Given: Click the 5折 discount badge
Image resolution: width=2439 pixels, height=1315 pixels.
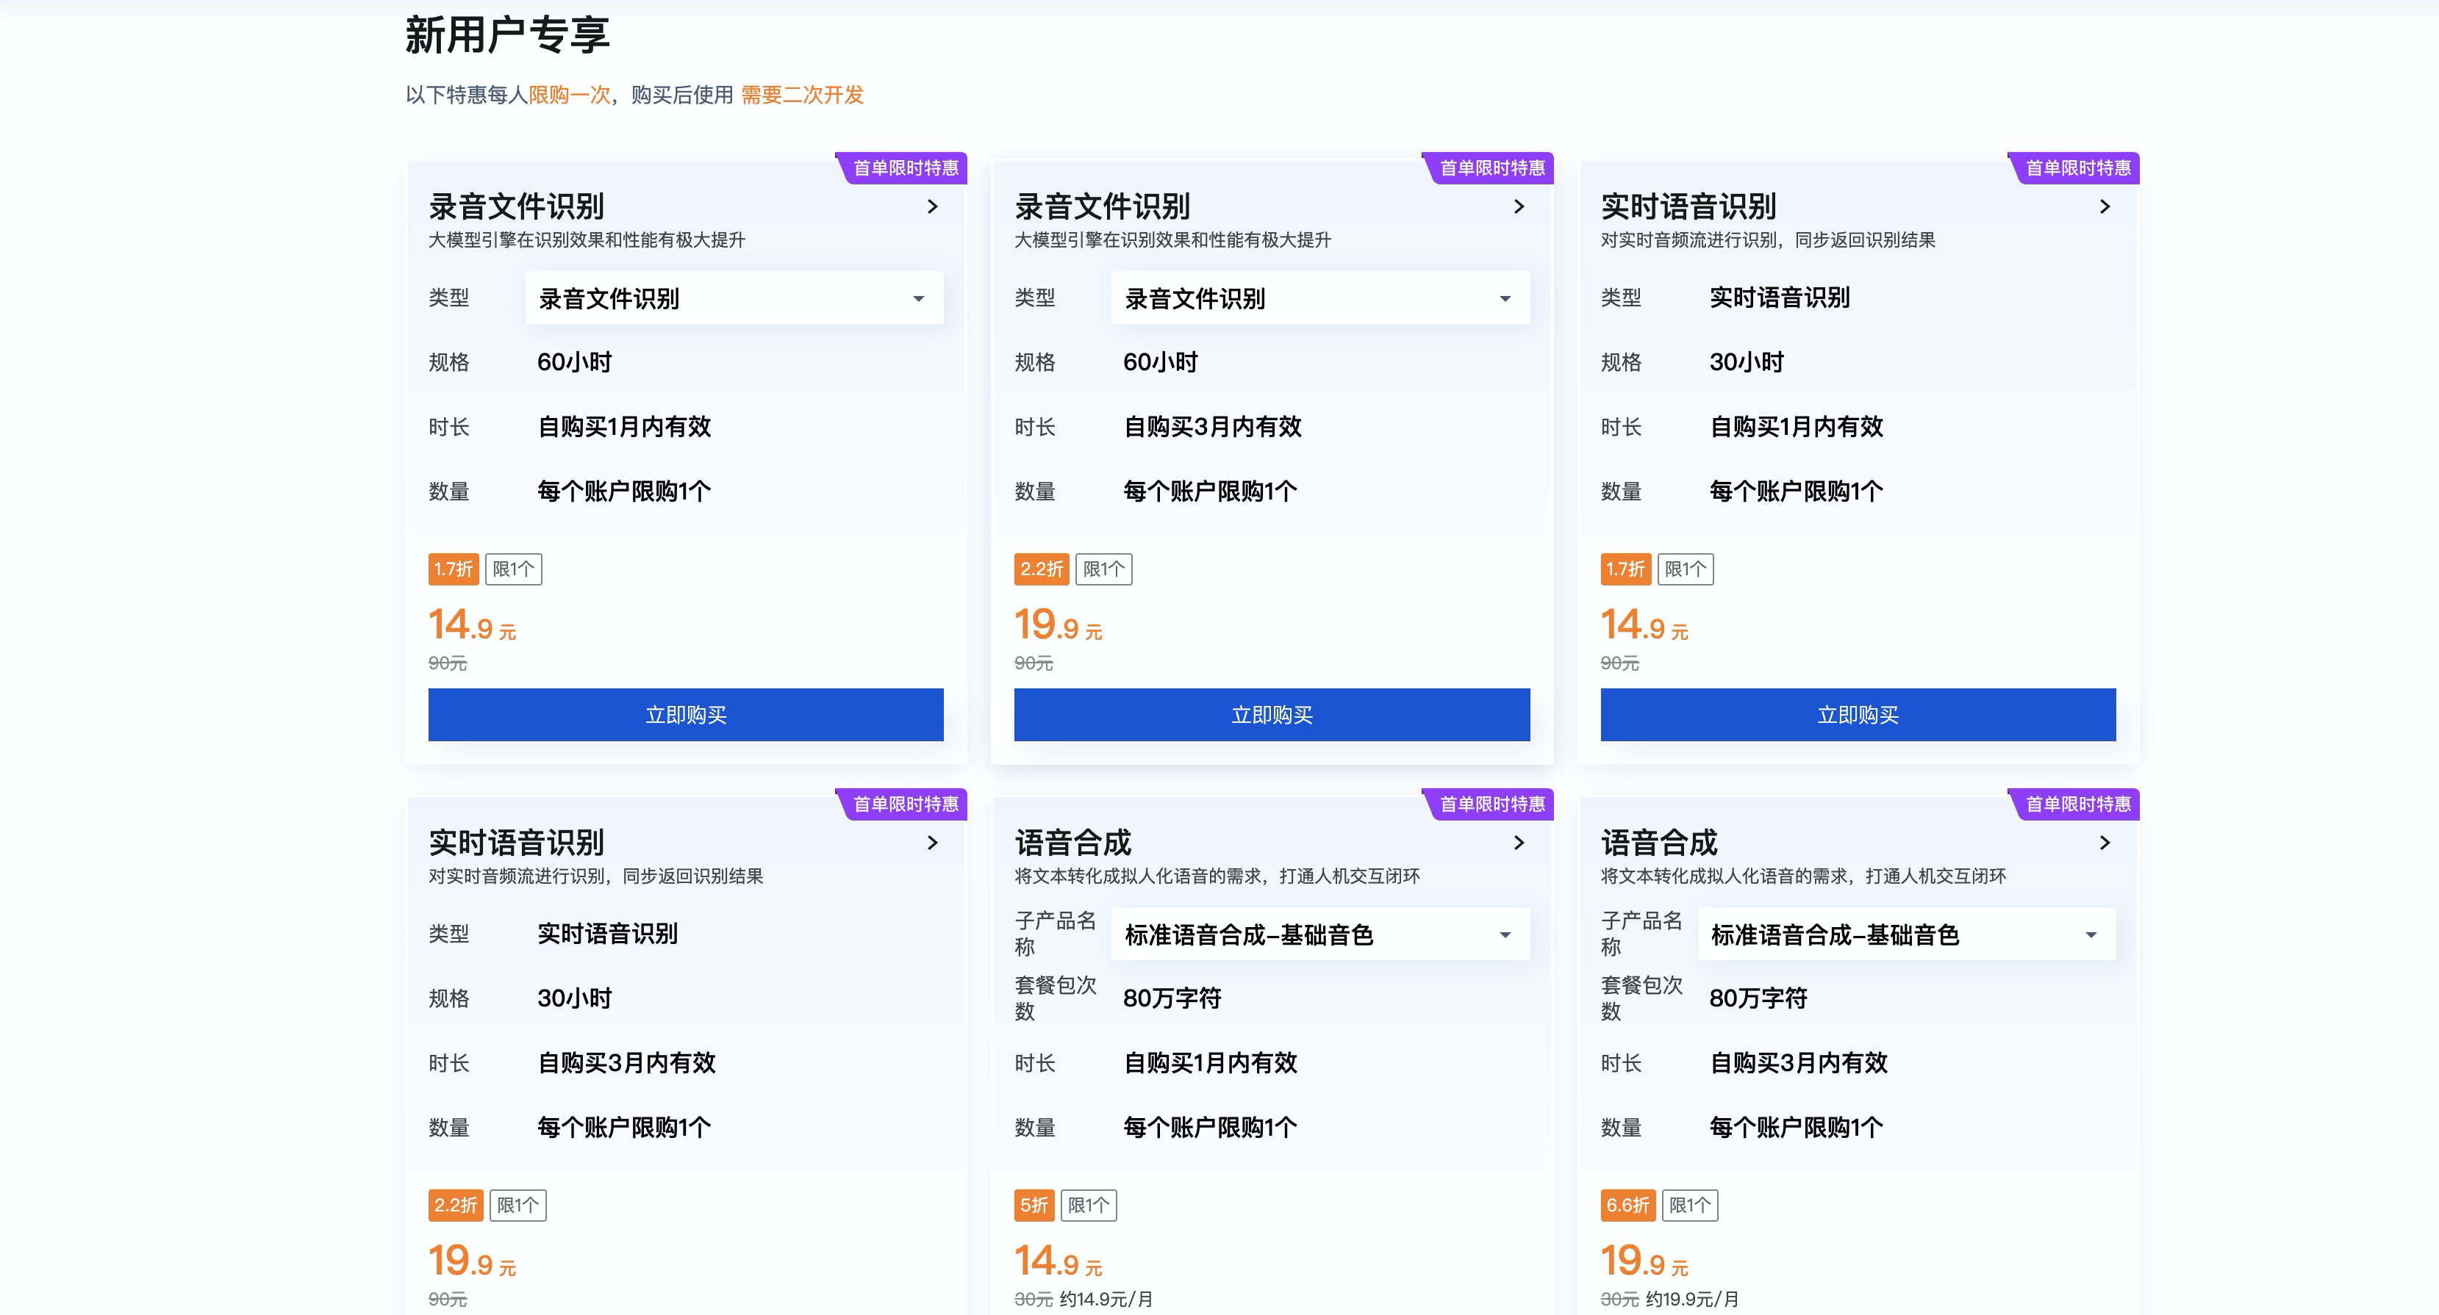Looking at the screenshot, I should (1033, 1206).
